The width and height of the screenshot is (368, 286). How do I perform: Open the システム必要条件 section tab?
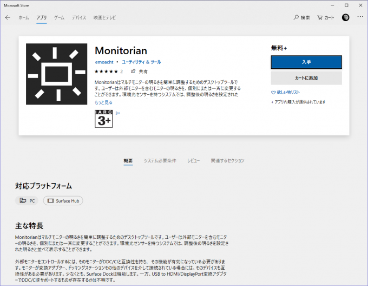[x=160, y=161]
